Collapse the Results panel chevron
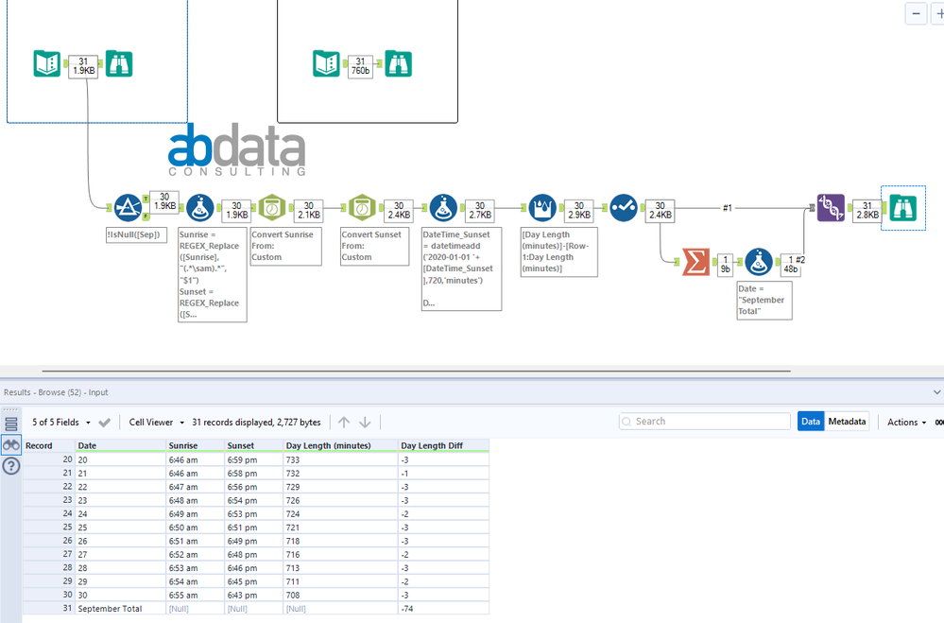The height and width of the screenshot is (623, 944). [x=936, y=392]
